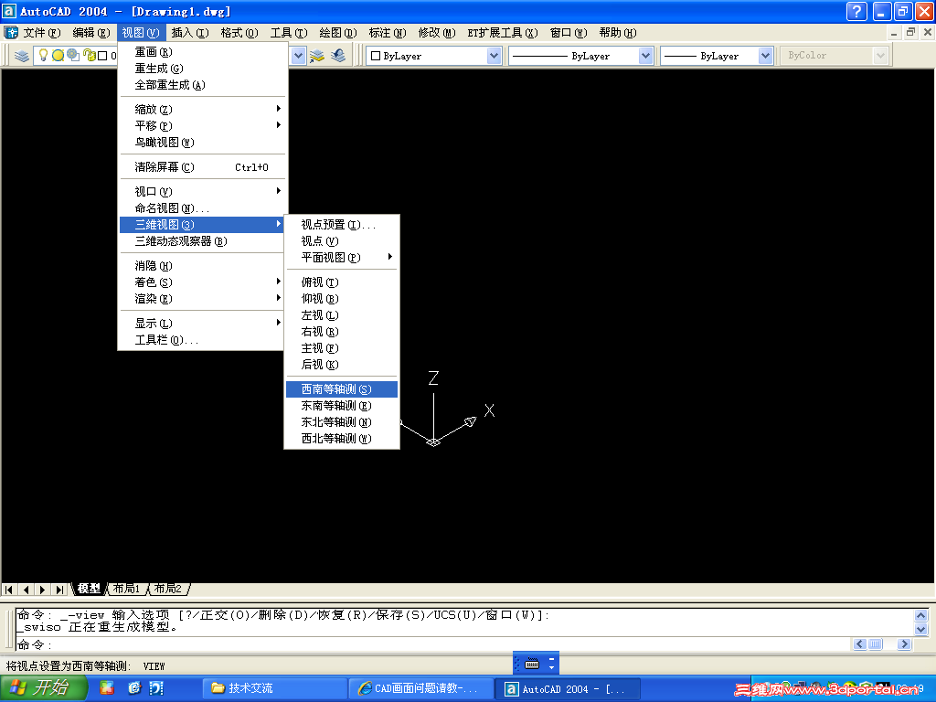Open 技术交流 folder in taskbar
Image resolution: width=936 pixels, height=702 pixels.
(274, 688)
